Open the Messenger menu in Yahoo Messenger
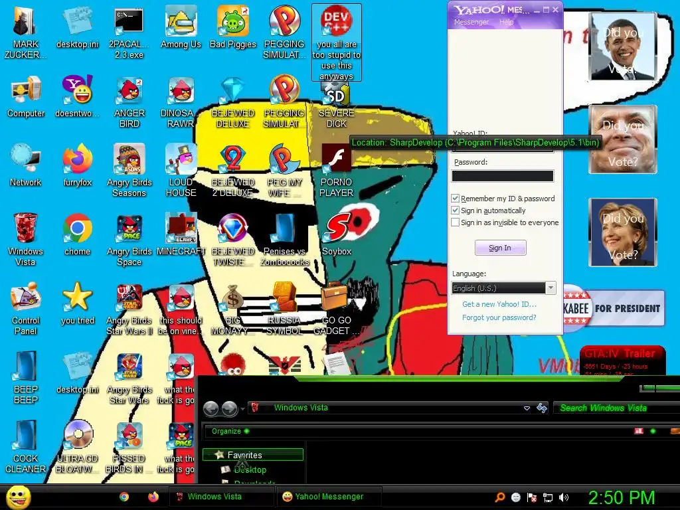This screenshot has width=680, height=510. click(x=471, y=22)
